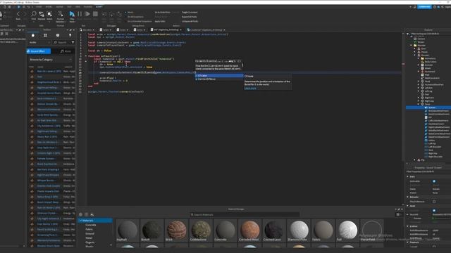Collapse the Data section in Properties
This screenshot has width=451, height=253.
coord(408,176)
